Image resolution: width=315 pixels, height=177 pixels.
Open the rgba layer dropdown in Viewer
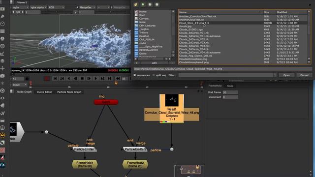point(20,7)
